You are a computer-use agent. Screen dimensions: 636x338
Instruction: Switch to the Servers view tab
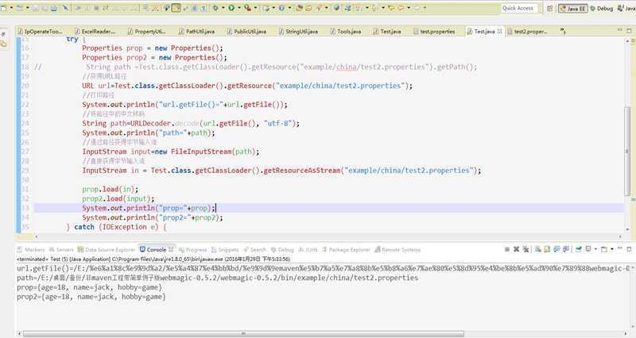61,249
